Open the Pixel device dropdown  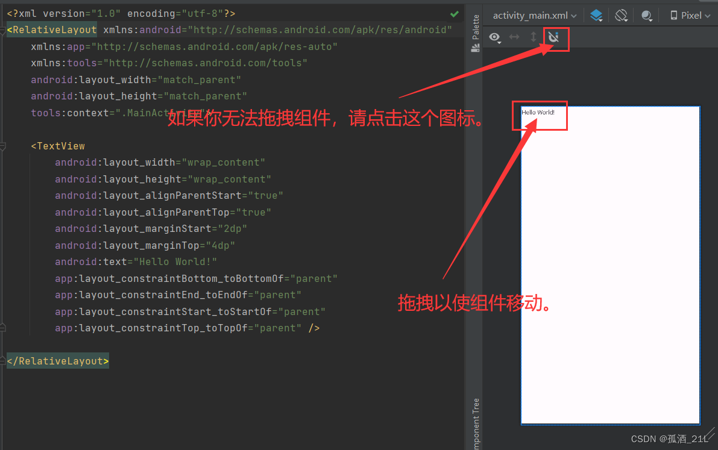coord(690,16)
